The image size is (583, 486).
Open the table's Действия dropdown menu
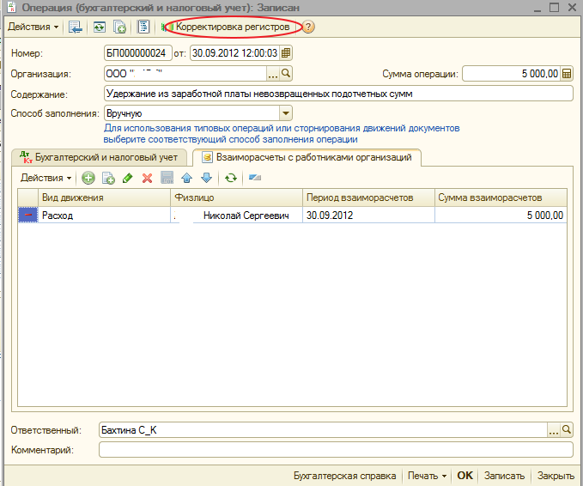46,178
